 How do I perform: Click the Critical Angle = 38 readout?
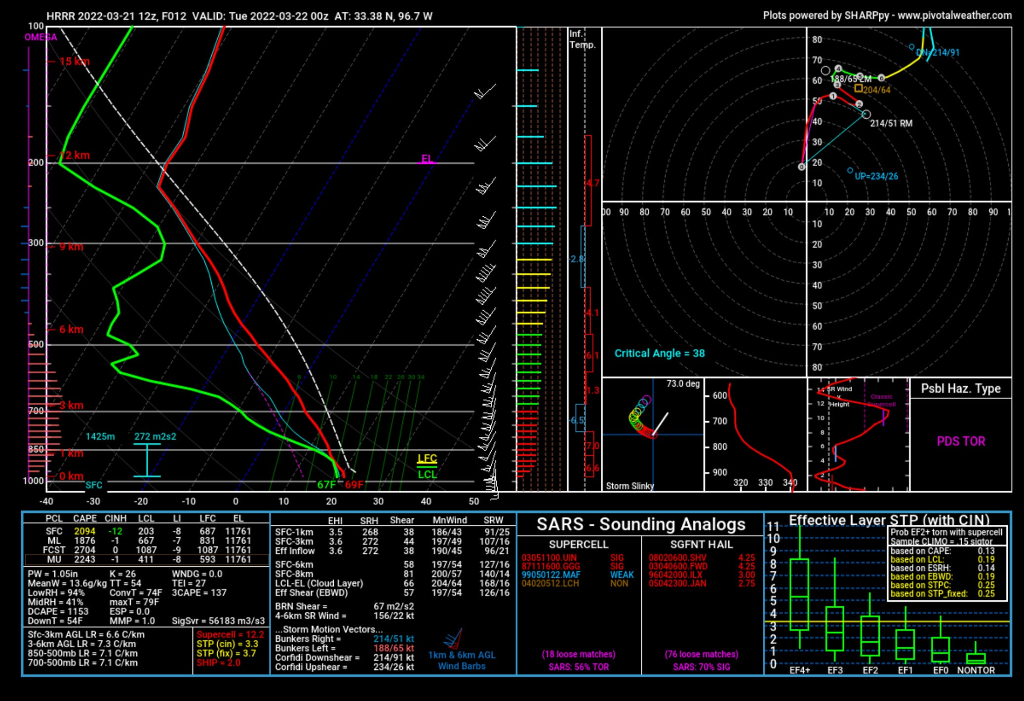(659, 353)
